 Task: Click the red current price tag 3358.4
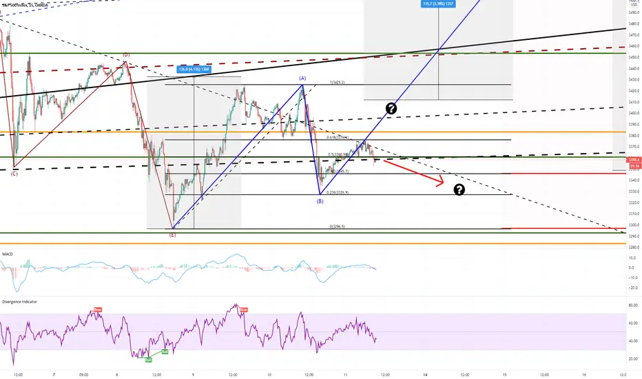[x=634, y=160]
